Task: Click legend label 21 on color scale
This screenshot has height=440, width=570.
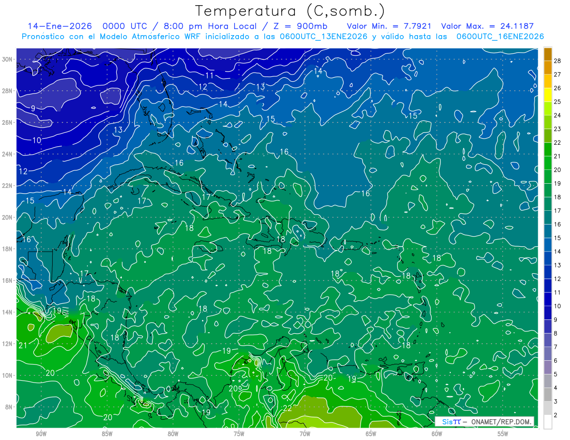Action: click(x=557, y=156)
